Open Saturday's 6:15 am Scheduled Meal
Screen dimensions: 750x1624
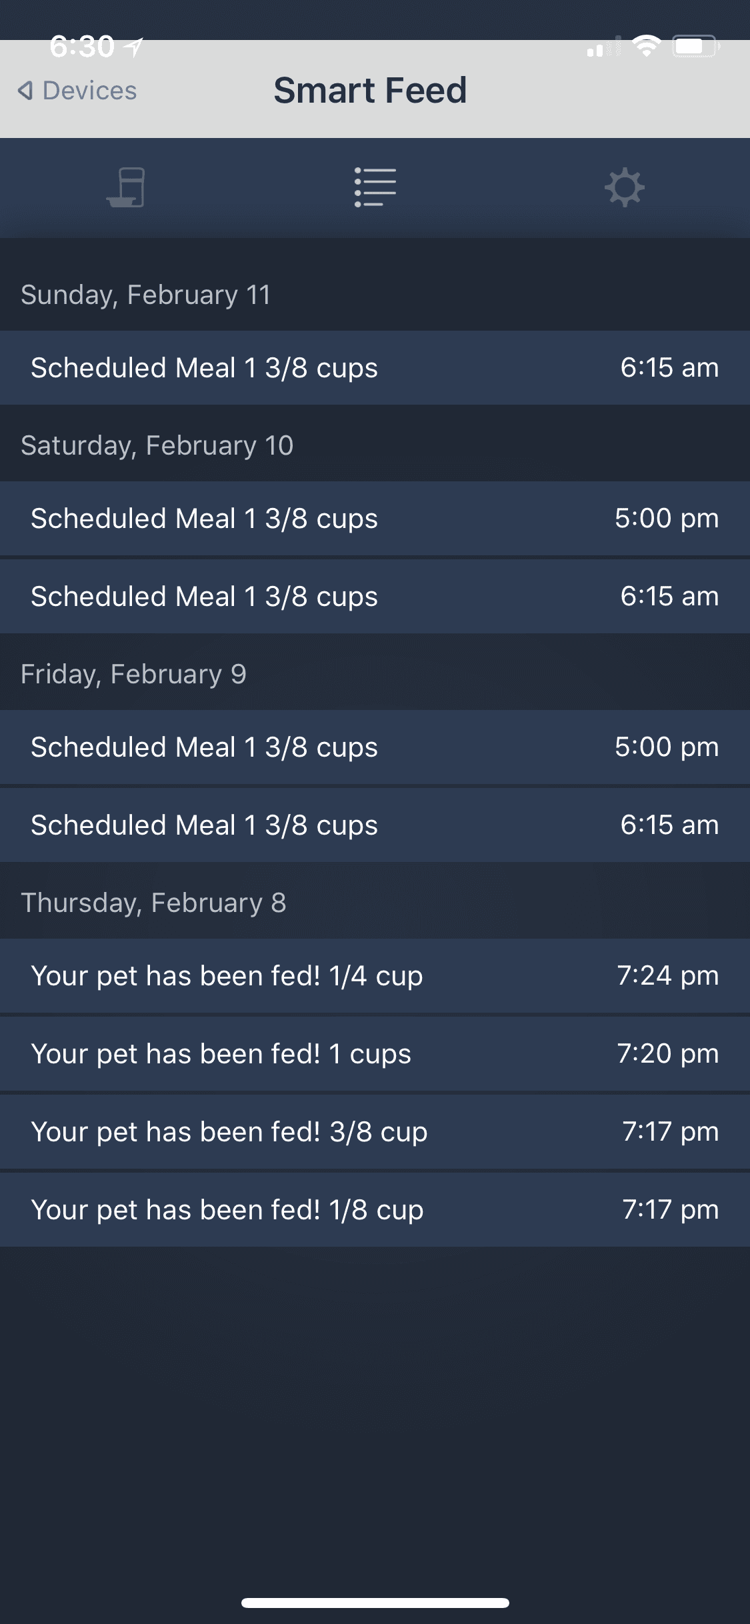coord(375,597)
